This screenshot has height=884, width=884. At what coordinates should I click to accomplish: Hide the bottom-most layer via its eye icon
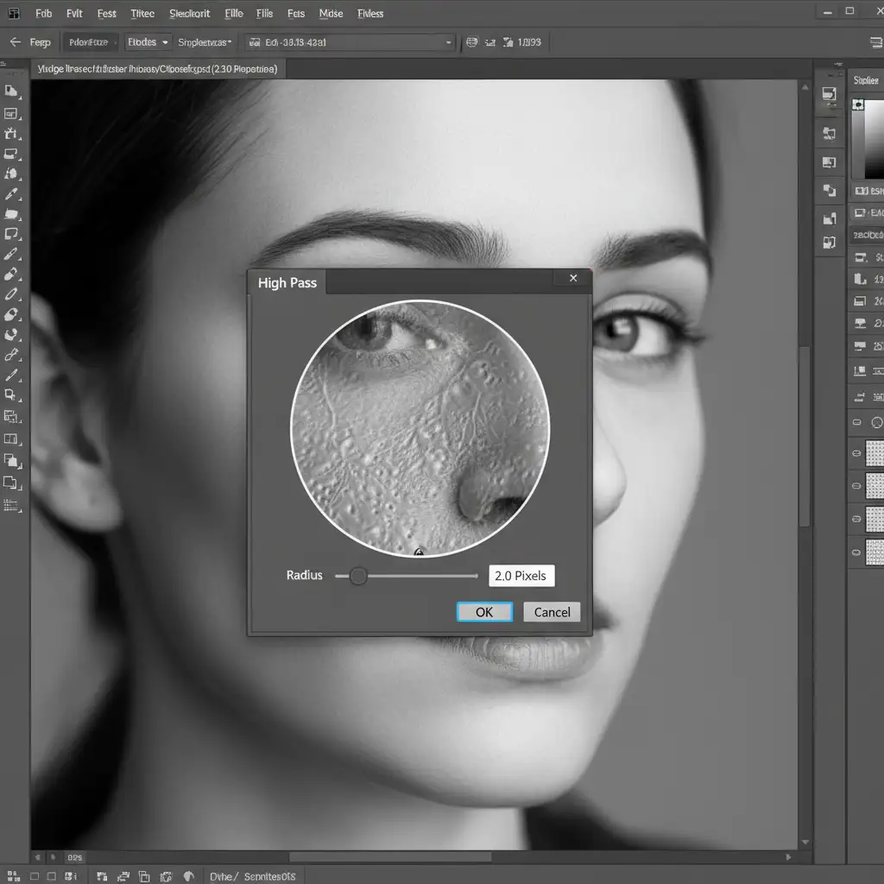click(857, 550)
